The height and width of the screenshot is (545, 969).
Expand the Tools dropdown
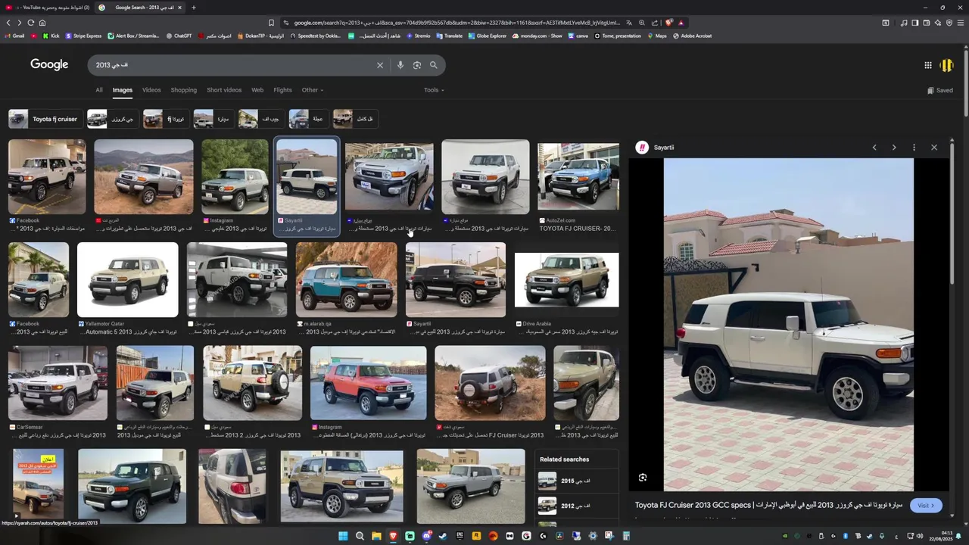pyautogui.click(x=434, y=90)
